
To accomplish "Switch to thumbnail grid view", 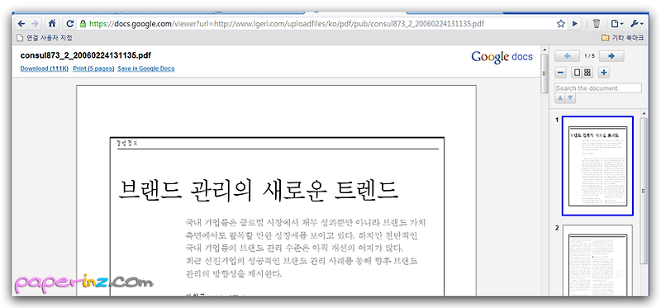I will pyautogui.click(x=587, y=73).
